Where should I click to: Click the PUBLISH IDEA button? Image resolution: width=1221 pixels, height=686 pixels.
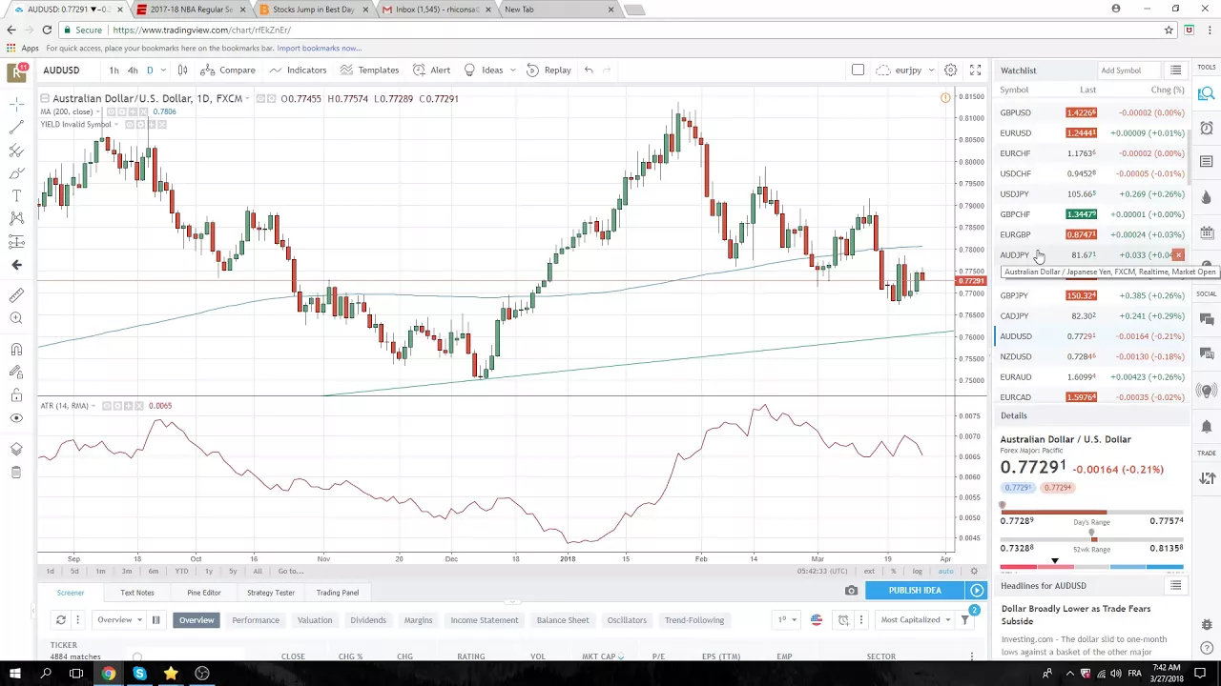[x=915, y=591]
